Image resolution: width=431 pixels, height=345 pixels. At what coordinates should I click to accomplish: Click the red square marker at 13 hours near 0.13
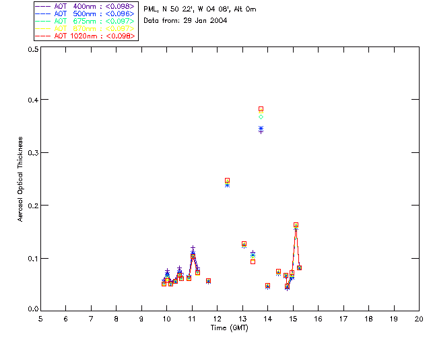244,244
